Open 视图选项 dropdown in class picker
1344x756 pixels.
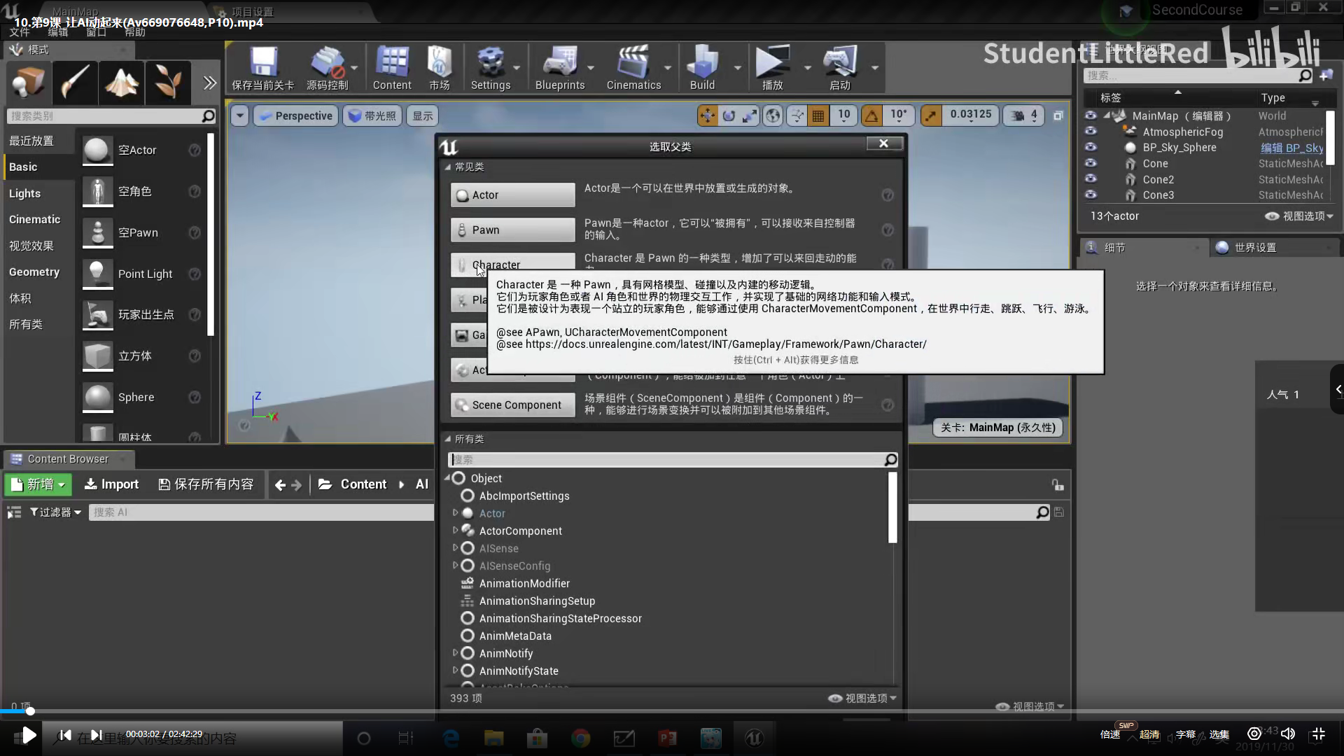tap(862, 698)
